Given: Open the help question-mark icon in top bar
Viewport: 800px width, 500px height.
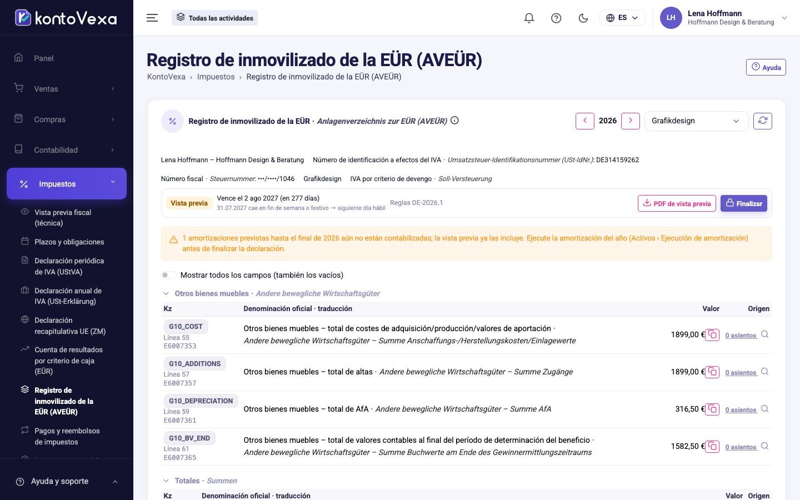Looking at the screenshot, I should [x=556, y=18].
